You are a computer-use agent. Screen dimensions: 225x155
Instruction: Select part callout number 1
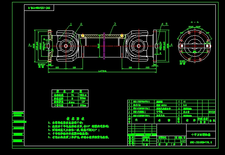tap(71, 24)
